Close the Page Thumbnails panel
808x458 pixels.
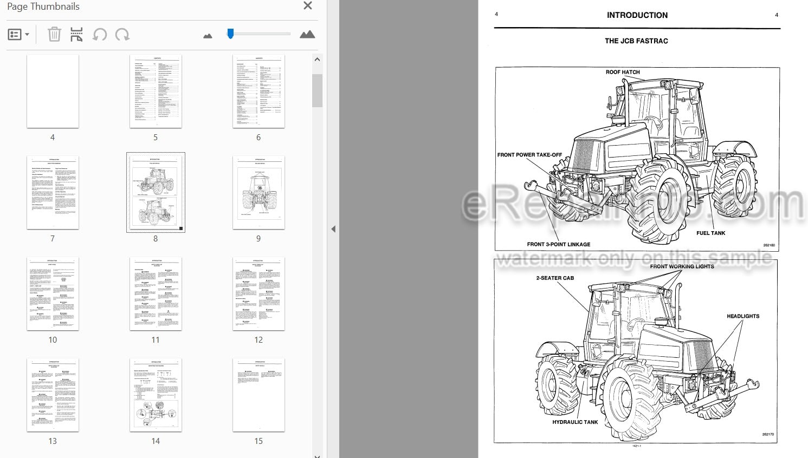(x=308, y=6)
